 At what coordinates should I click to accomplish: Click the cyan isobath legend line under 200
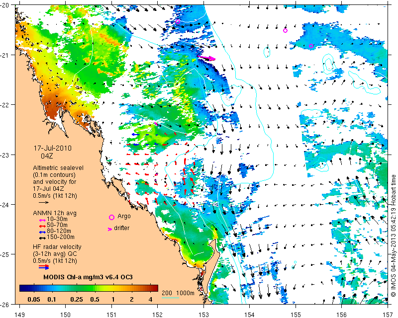170,298
